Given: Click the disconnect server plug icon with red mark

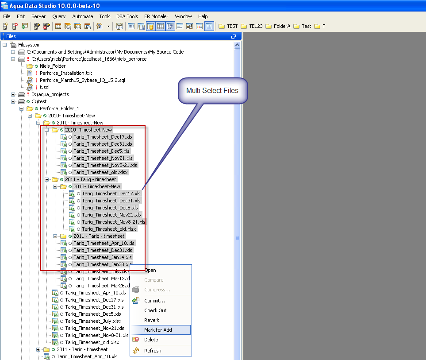Looking at the screenshot, I should pyautogui.click(x=46, y=26).
